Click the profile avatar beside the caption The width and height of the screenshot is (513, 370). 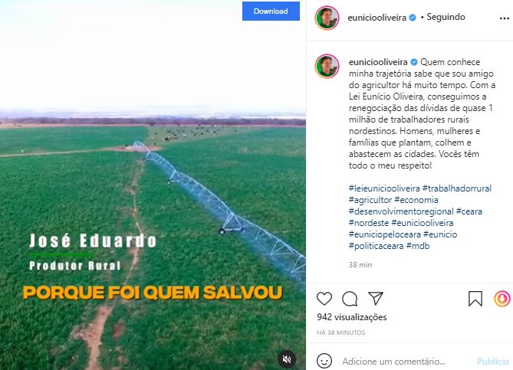click(x=327, y=66)
